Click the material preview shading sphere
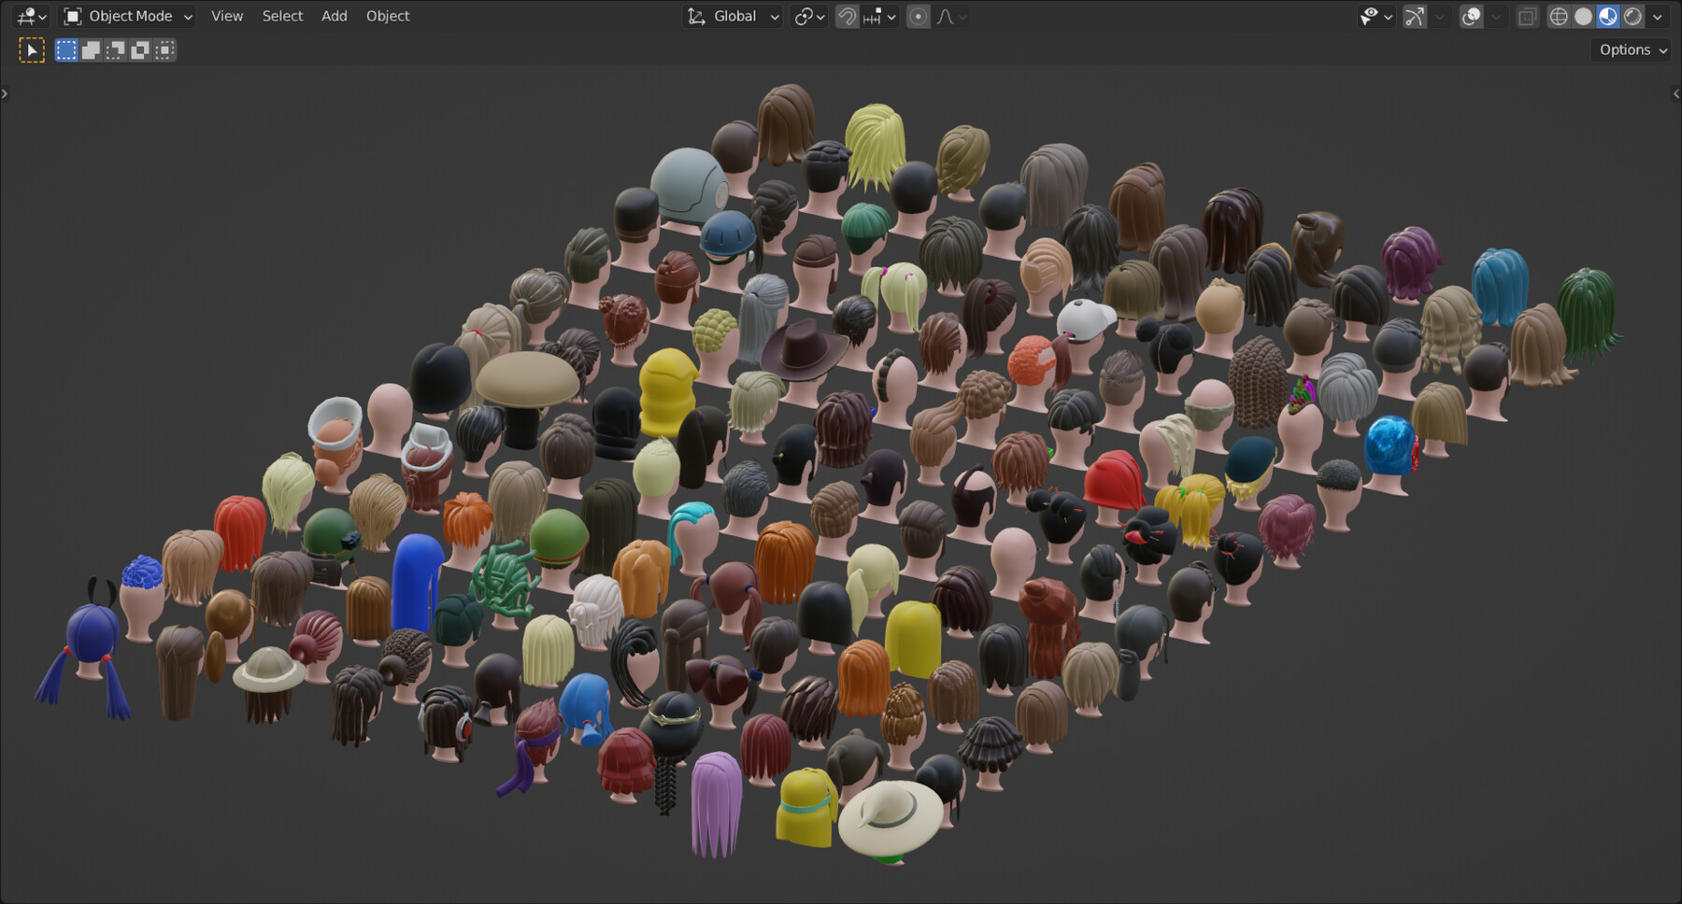1682x904 pixels. tap(1607, 16)
